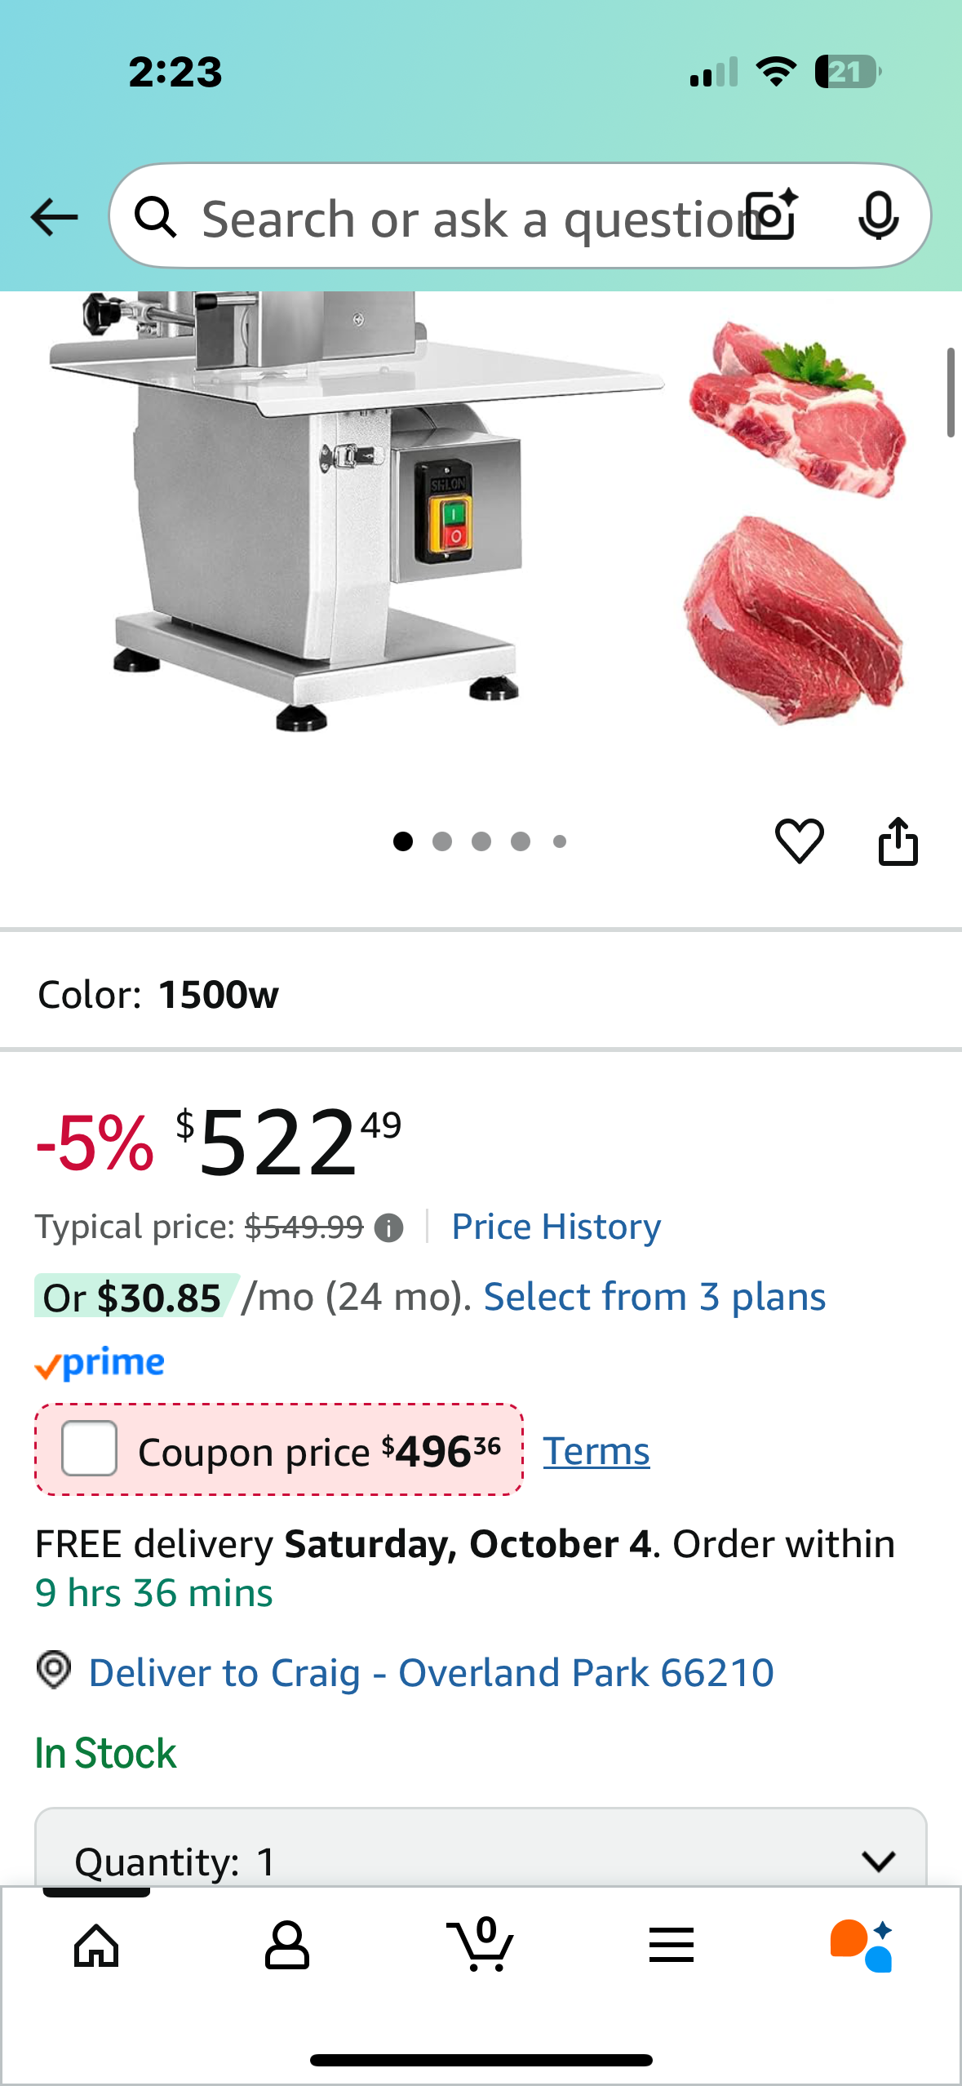Screen dimensions: 962x2086
Task: Change delivery address for Craig
Action: [x=431, y=1673]
